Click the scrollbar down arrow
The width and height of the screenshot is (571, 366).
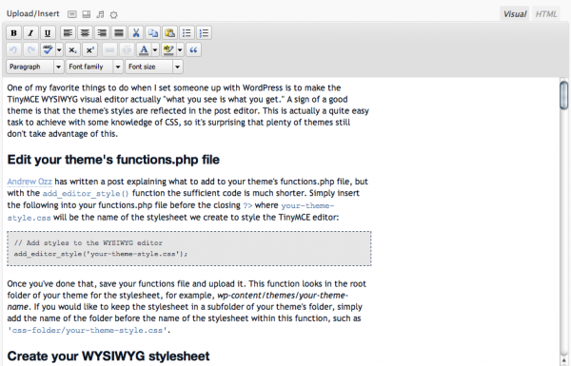(564, 360)
